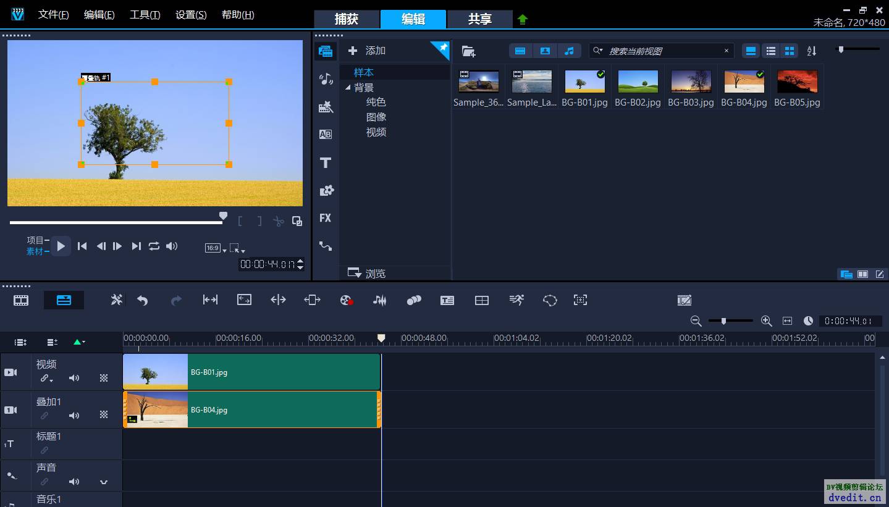
Task: Open the 帮助(H) menu
Action: point(238,15)
